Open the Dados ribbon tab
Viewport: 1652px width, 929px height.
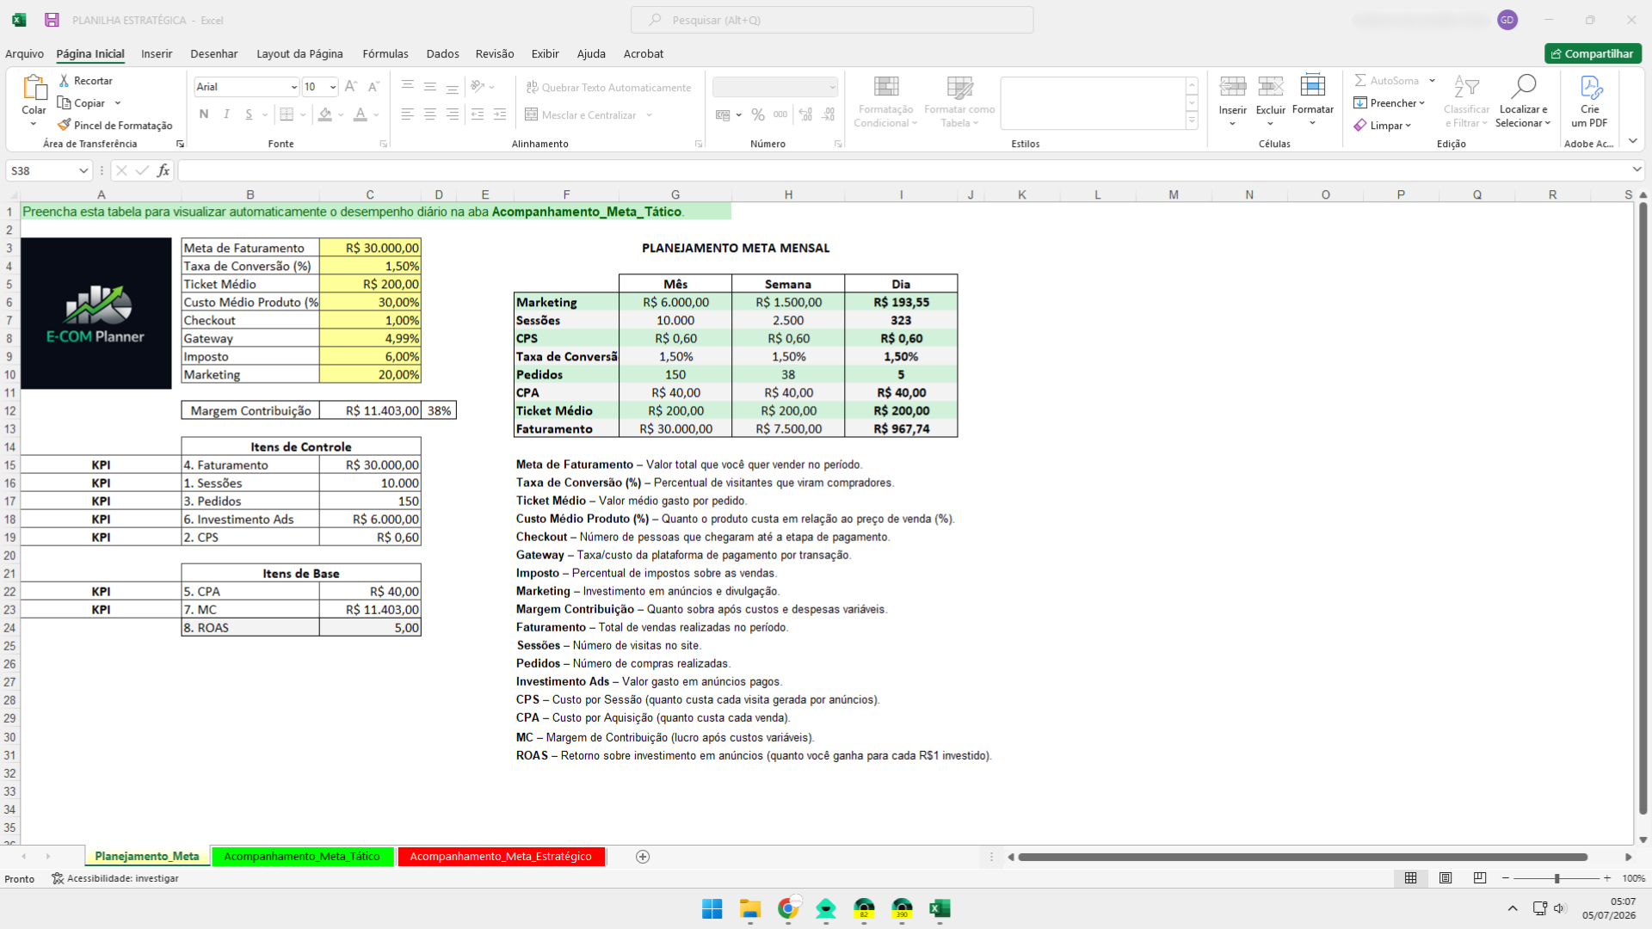[442, 53]
